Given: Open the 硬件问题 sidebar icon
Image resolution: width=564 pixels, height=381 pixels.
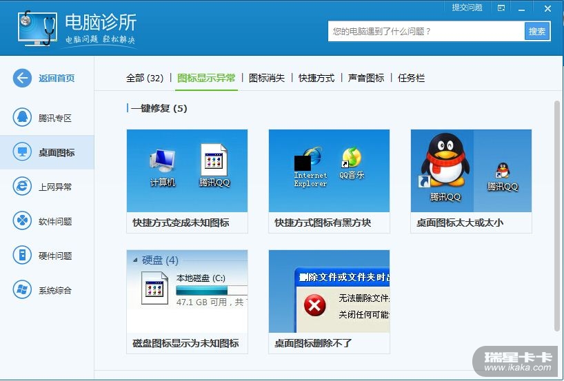Looking at the screenshot, I should click(22, 256).
